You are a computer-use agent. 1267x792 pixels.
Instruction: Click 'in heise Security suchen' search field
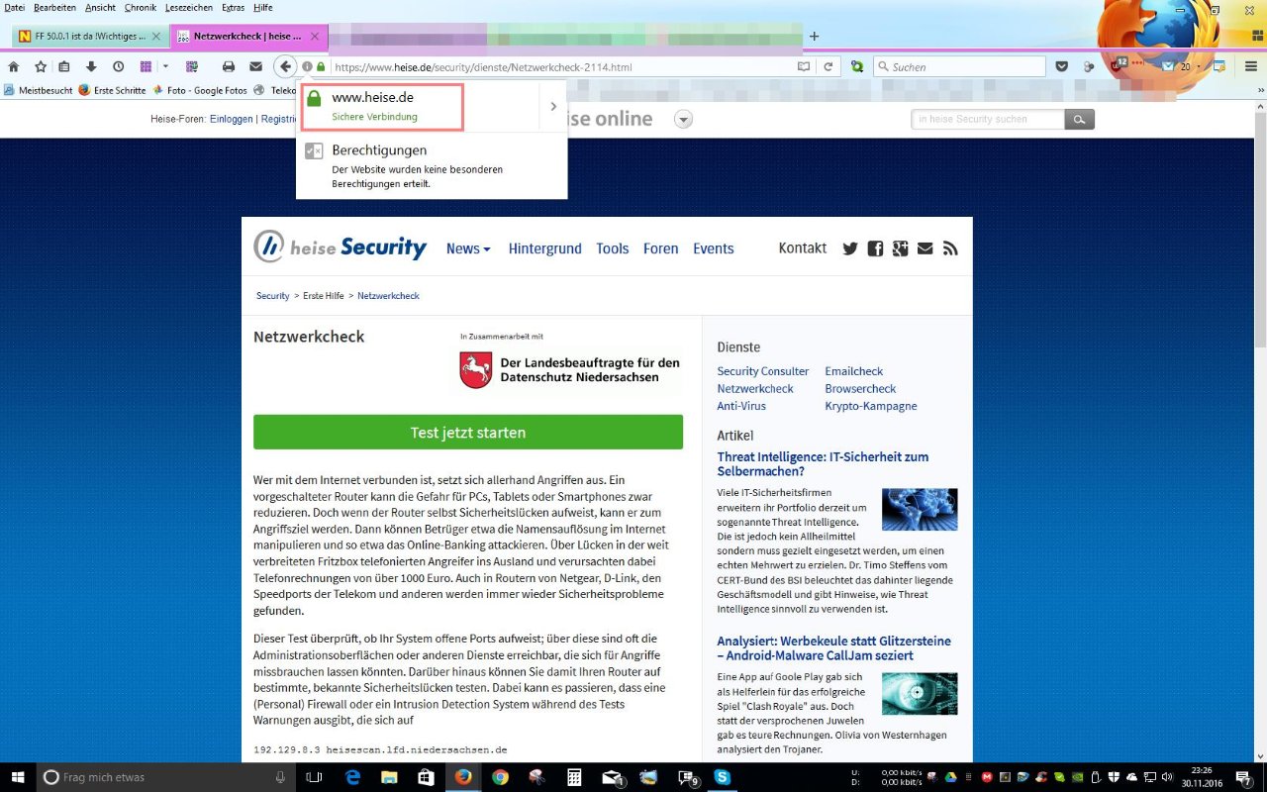[987, 119]
